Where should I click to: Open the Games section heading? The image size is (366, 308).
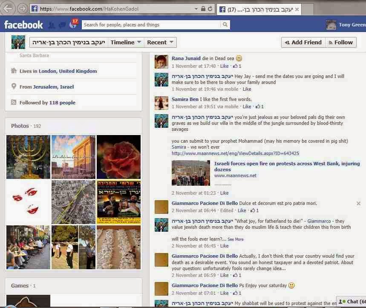(20, 285)
